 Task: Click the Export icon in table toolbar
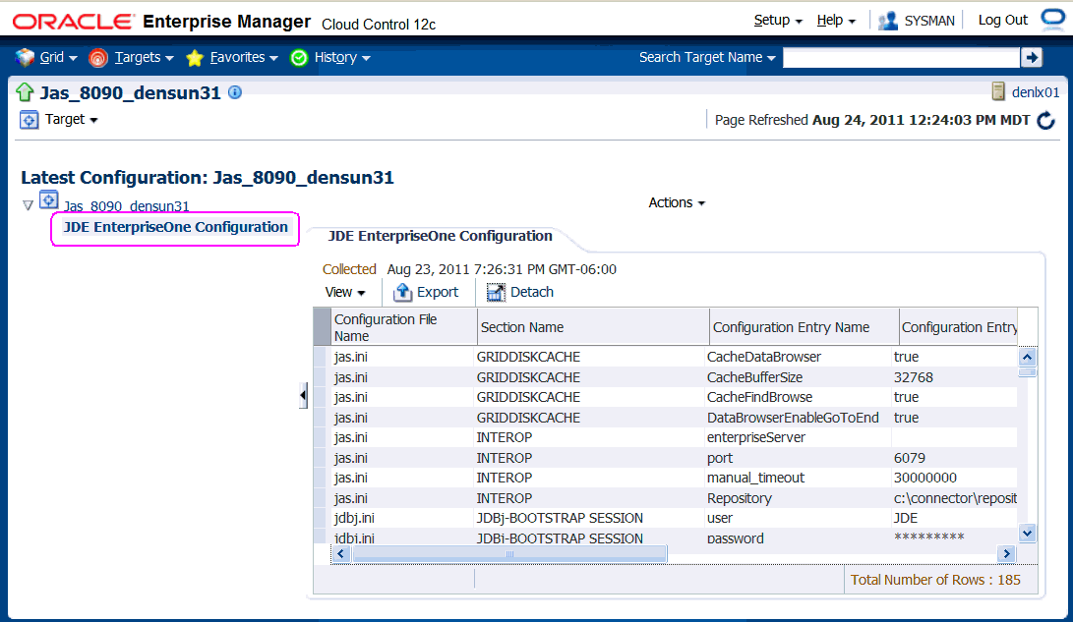click(x=402, y=292)
